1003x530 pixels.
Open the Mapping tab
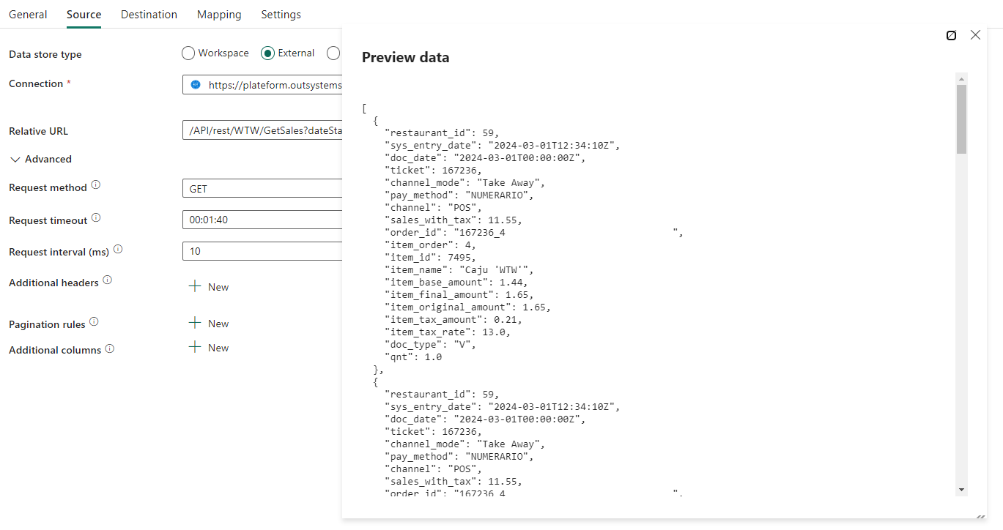coord(219,15)
